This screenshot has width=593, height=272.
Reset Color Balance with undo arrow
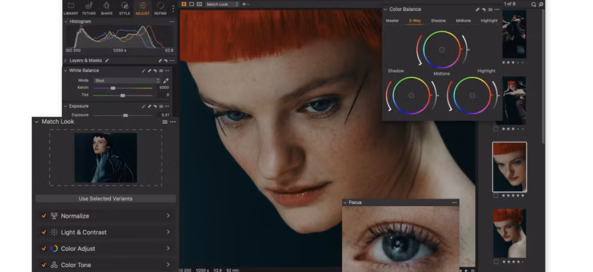(484, 10)
